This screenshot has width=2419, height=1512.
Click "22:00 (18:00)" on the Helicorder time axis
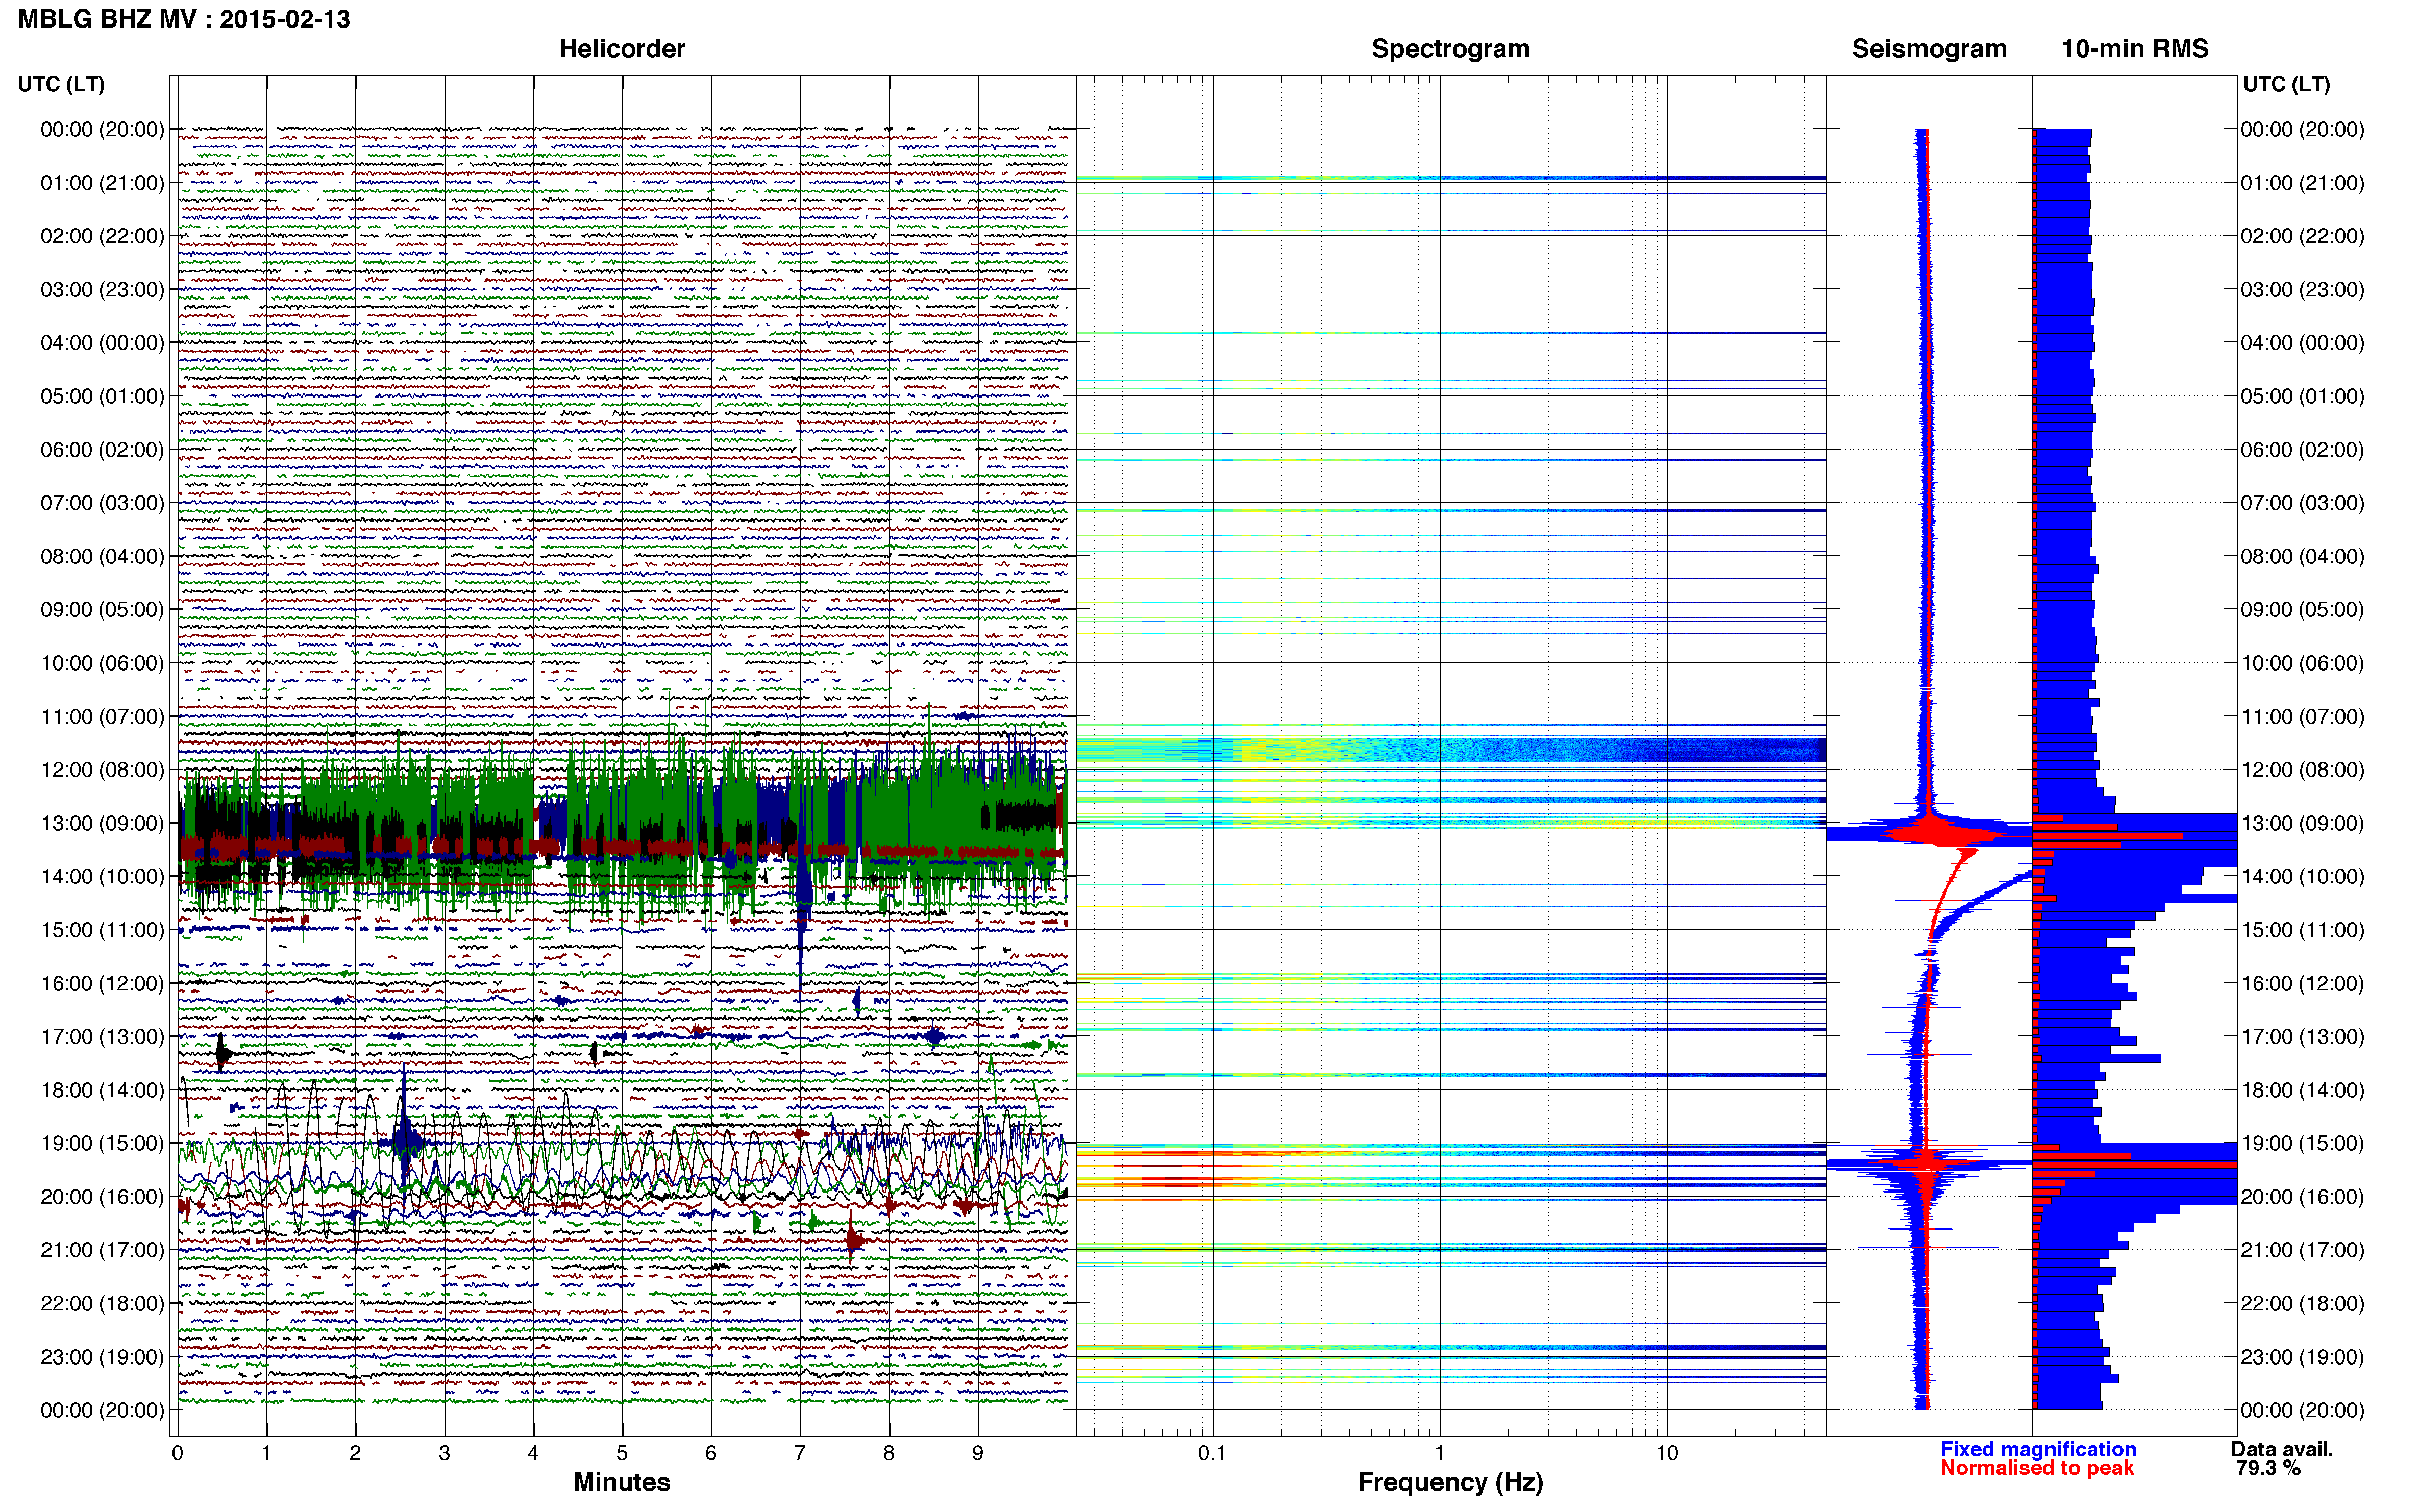pyautogui.click(x=102, y=1304)
